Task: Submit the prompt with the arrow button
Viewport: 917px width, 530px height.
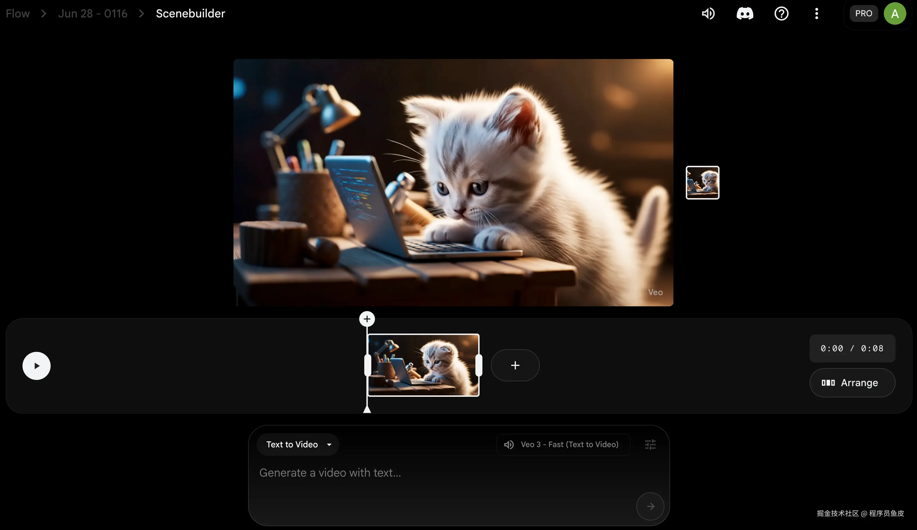Action: pos(650,506)
